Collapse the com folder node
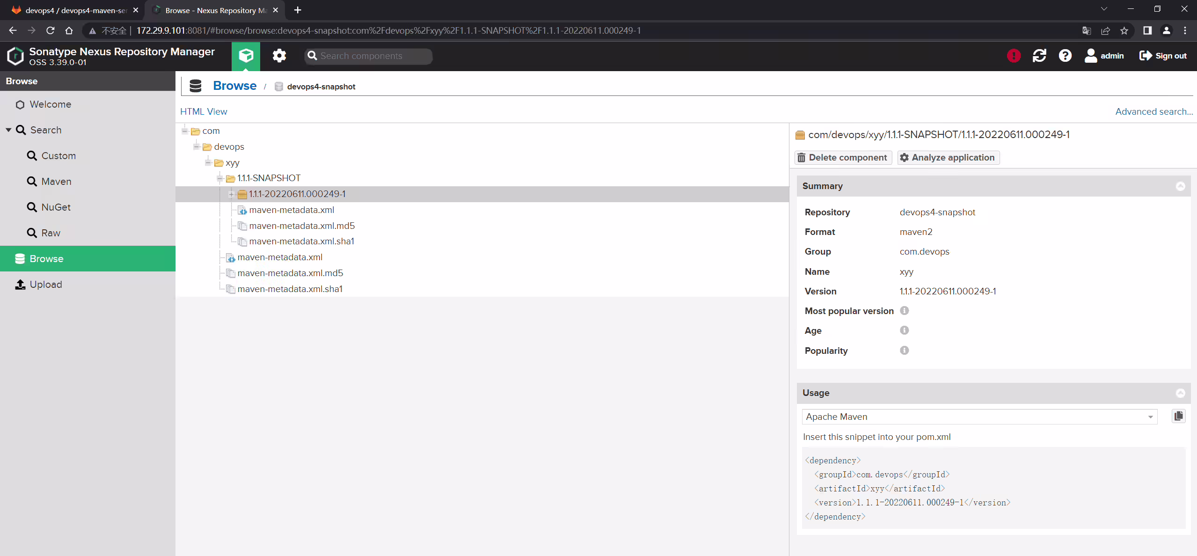 pos(185,131)
